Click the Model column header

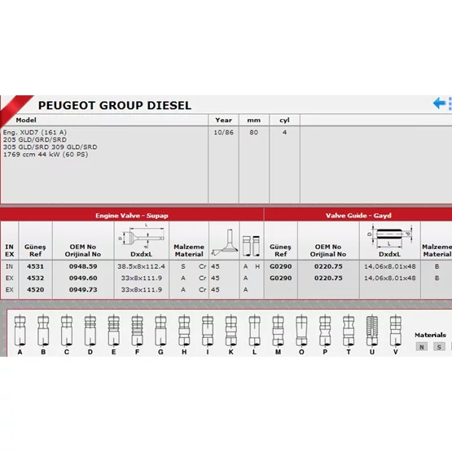pyautogui.click(x=26, y=120)
